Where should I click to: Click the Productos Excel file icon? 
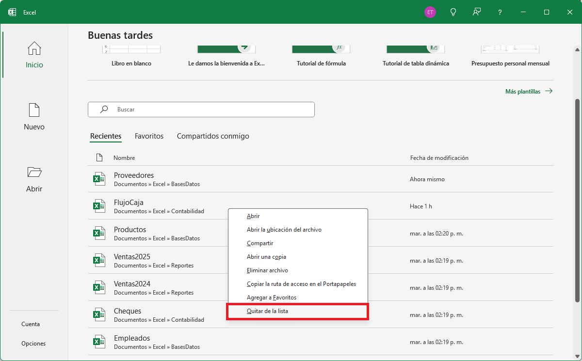pos(99,234)
